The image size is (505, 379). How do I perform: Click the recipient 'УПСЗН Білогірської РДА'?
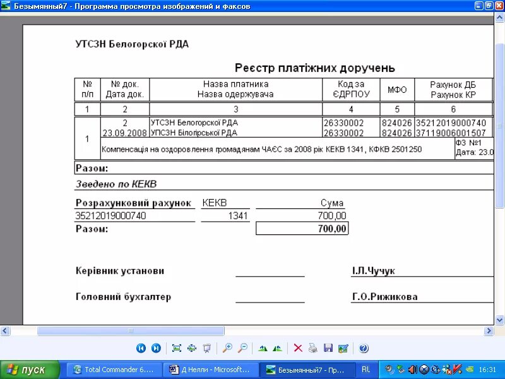(194, 133)
